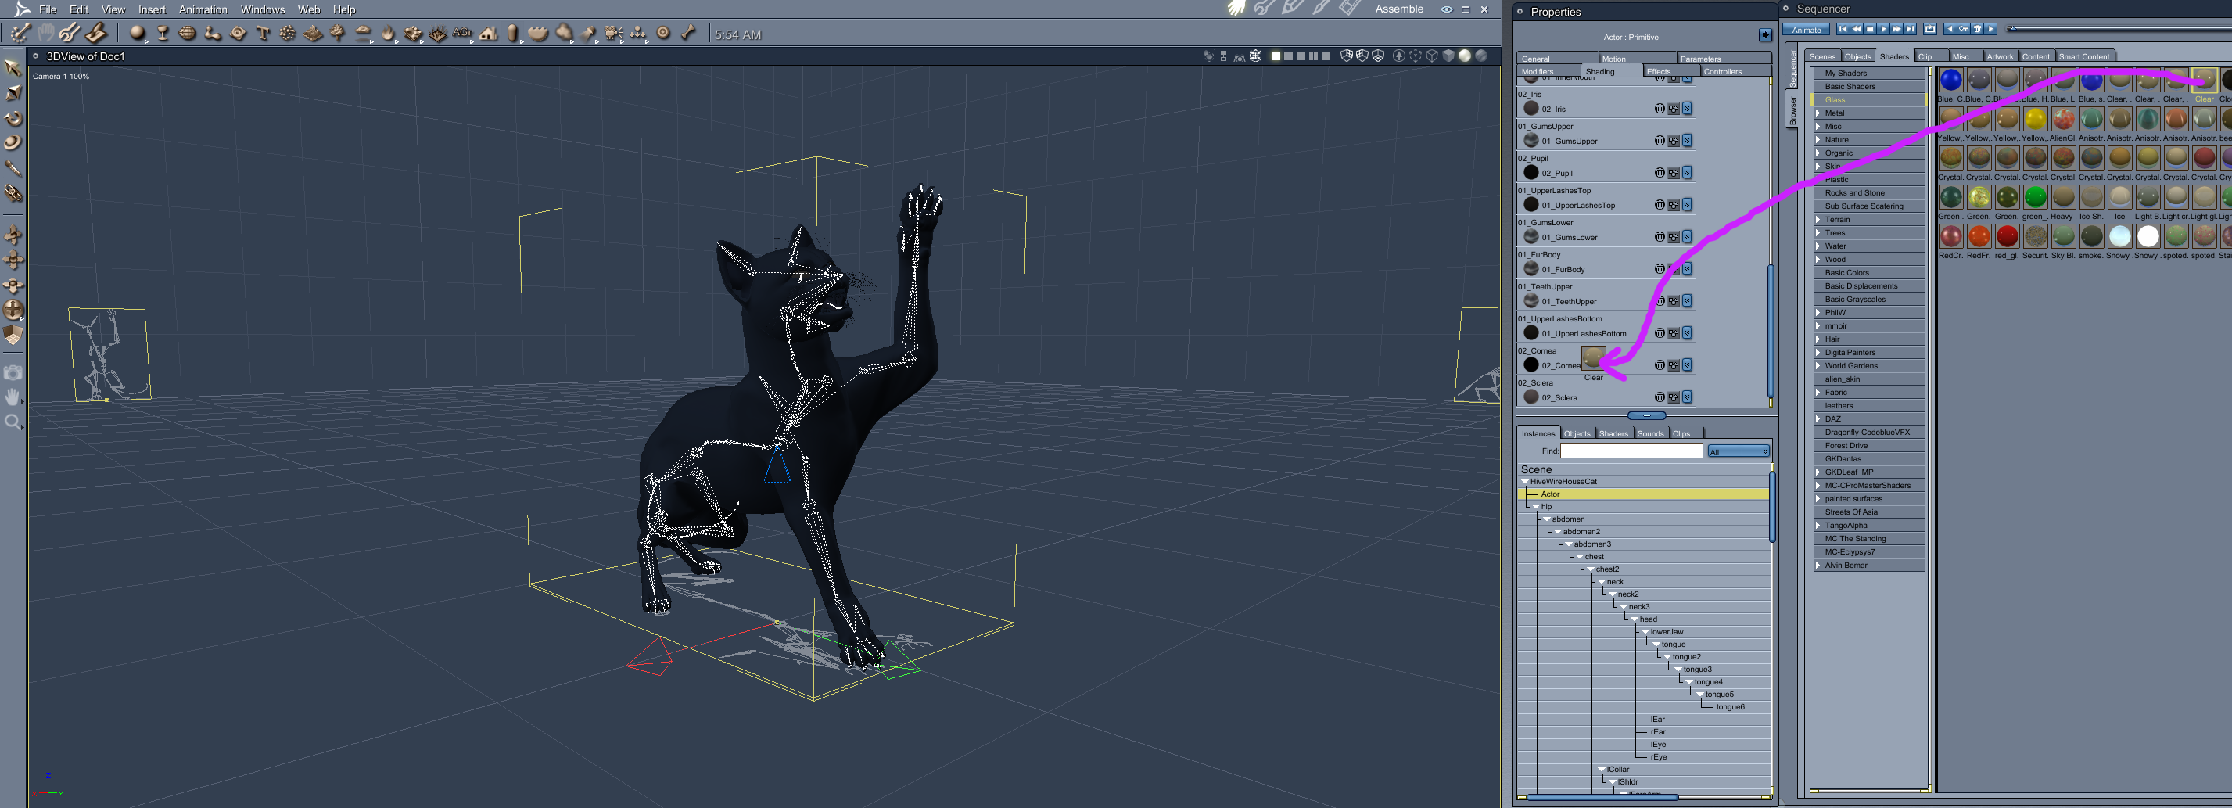Select the highlighted Clear glass shader thumbnail
Screen dimensions: 2232x808
point(2203,80)
